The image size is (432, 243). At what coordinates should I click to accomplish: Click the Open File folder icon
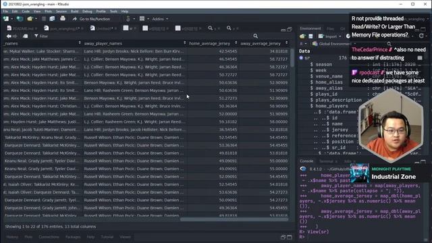(30, 19)
